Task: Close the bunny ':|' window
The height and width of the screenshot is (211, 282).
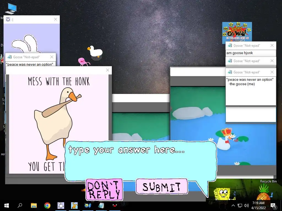Action: (x=56, y=19)
